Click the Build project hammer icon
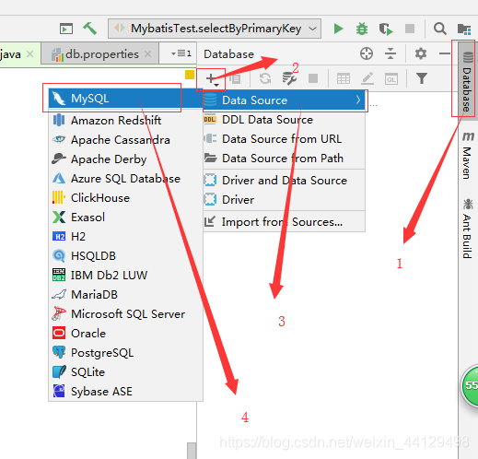 coord(89,29)
